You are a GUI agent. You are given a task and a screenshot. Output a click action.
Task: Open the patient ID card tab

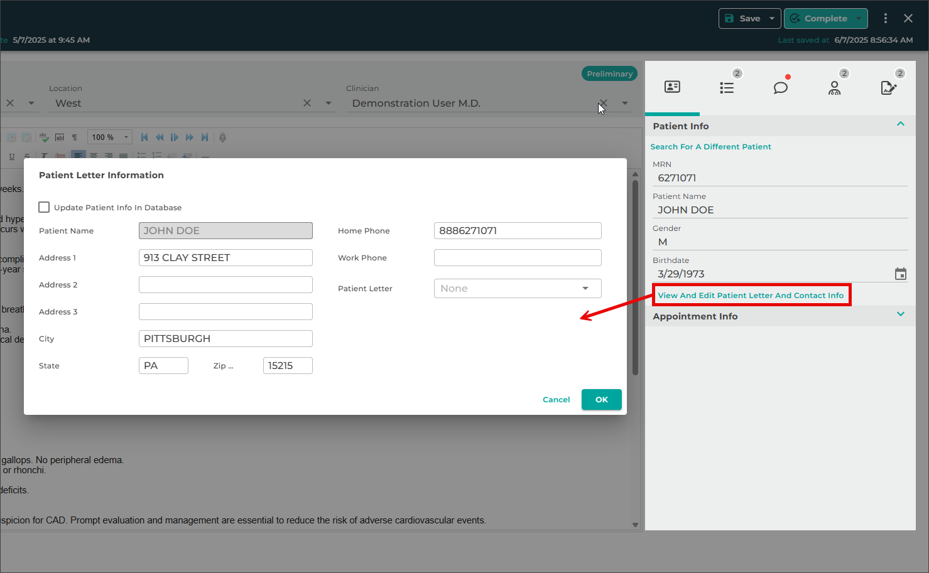point(672,87)
